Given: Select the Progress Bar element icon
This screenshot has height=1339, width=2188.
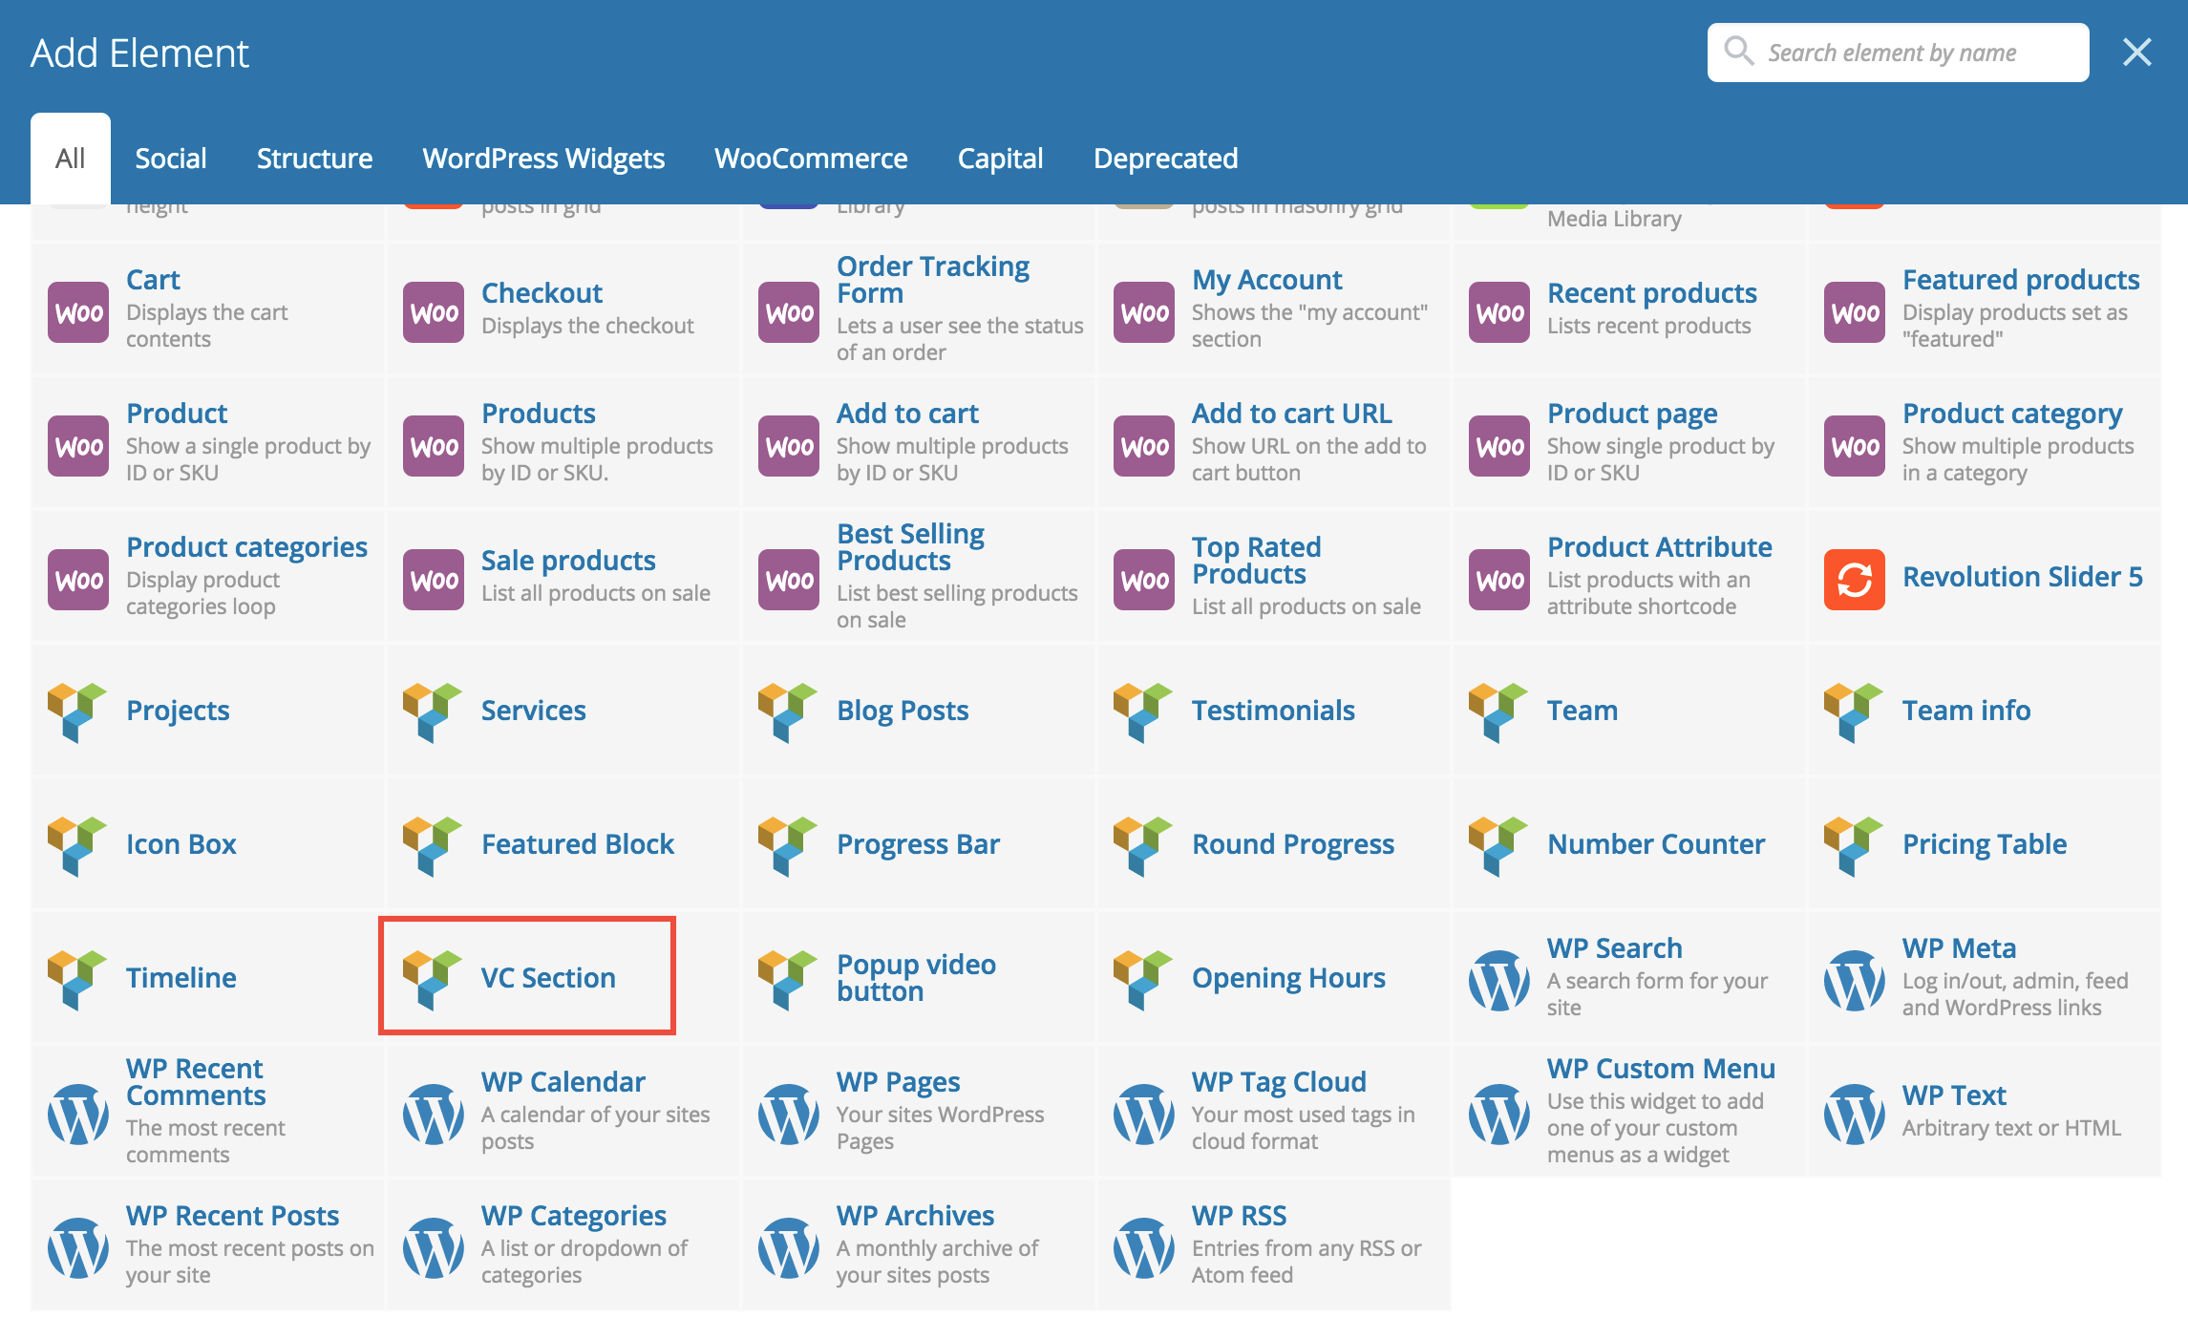Looking at the screenshot, I should [789, 844].
